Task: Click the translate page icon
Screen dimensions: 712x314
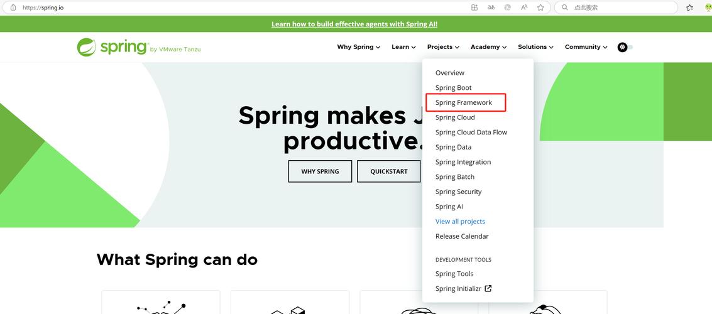Action: pyautogui.click(x=491, y=8)
